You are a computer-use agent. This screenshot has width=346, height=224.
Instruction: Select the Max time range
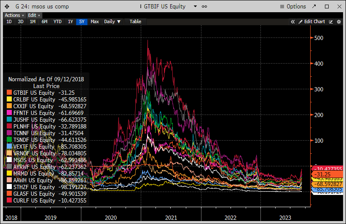click(x=95, y=21)
